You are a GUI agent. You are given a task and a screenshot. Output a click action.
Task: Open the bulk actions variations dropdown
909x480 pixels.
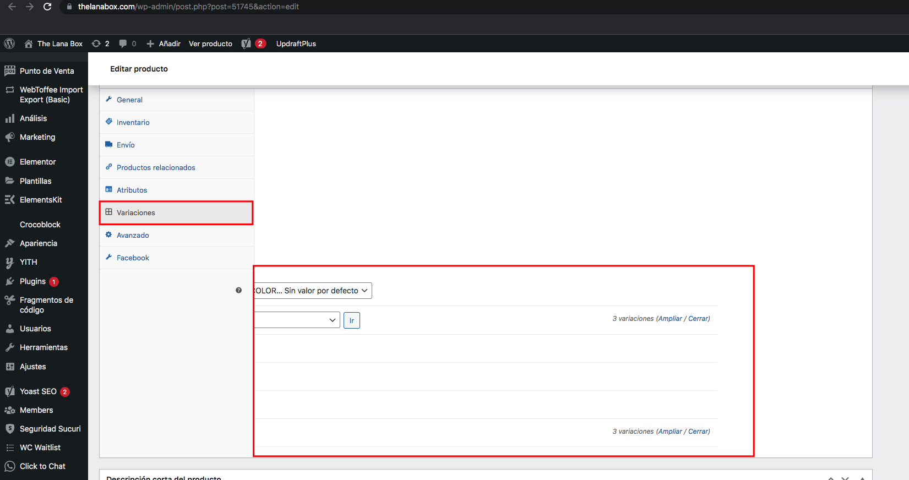297,320
